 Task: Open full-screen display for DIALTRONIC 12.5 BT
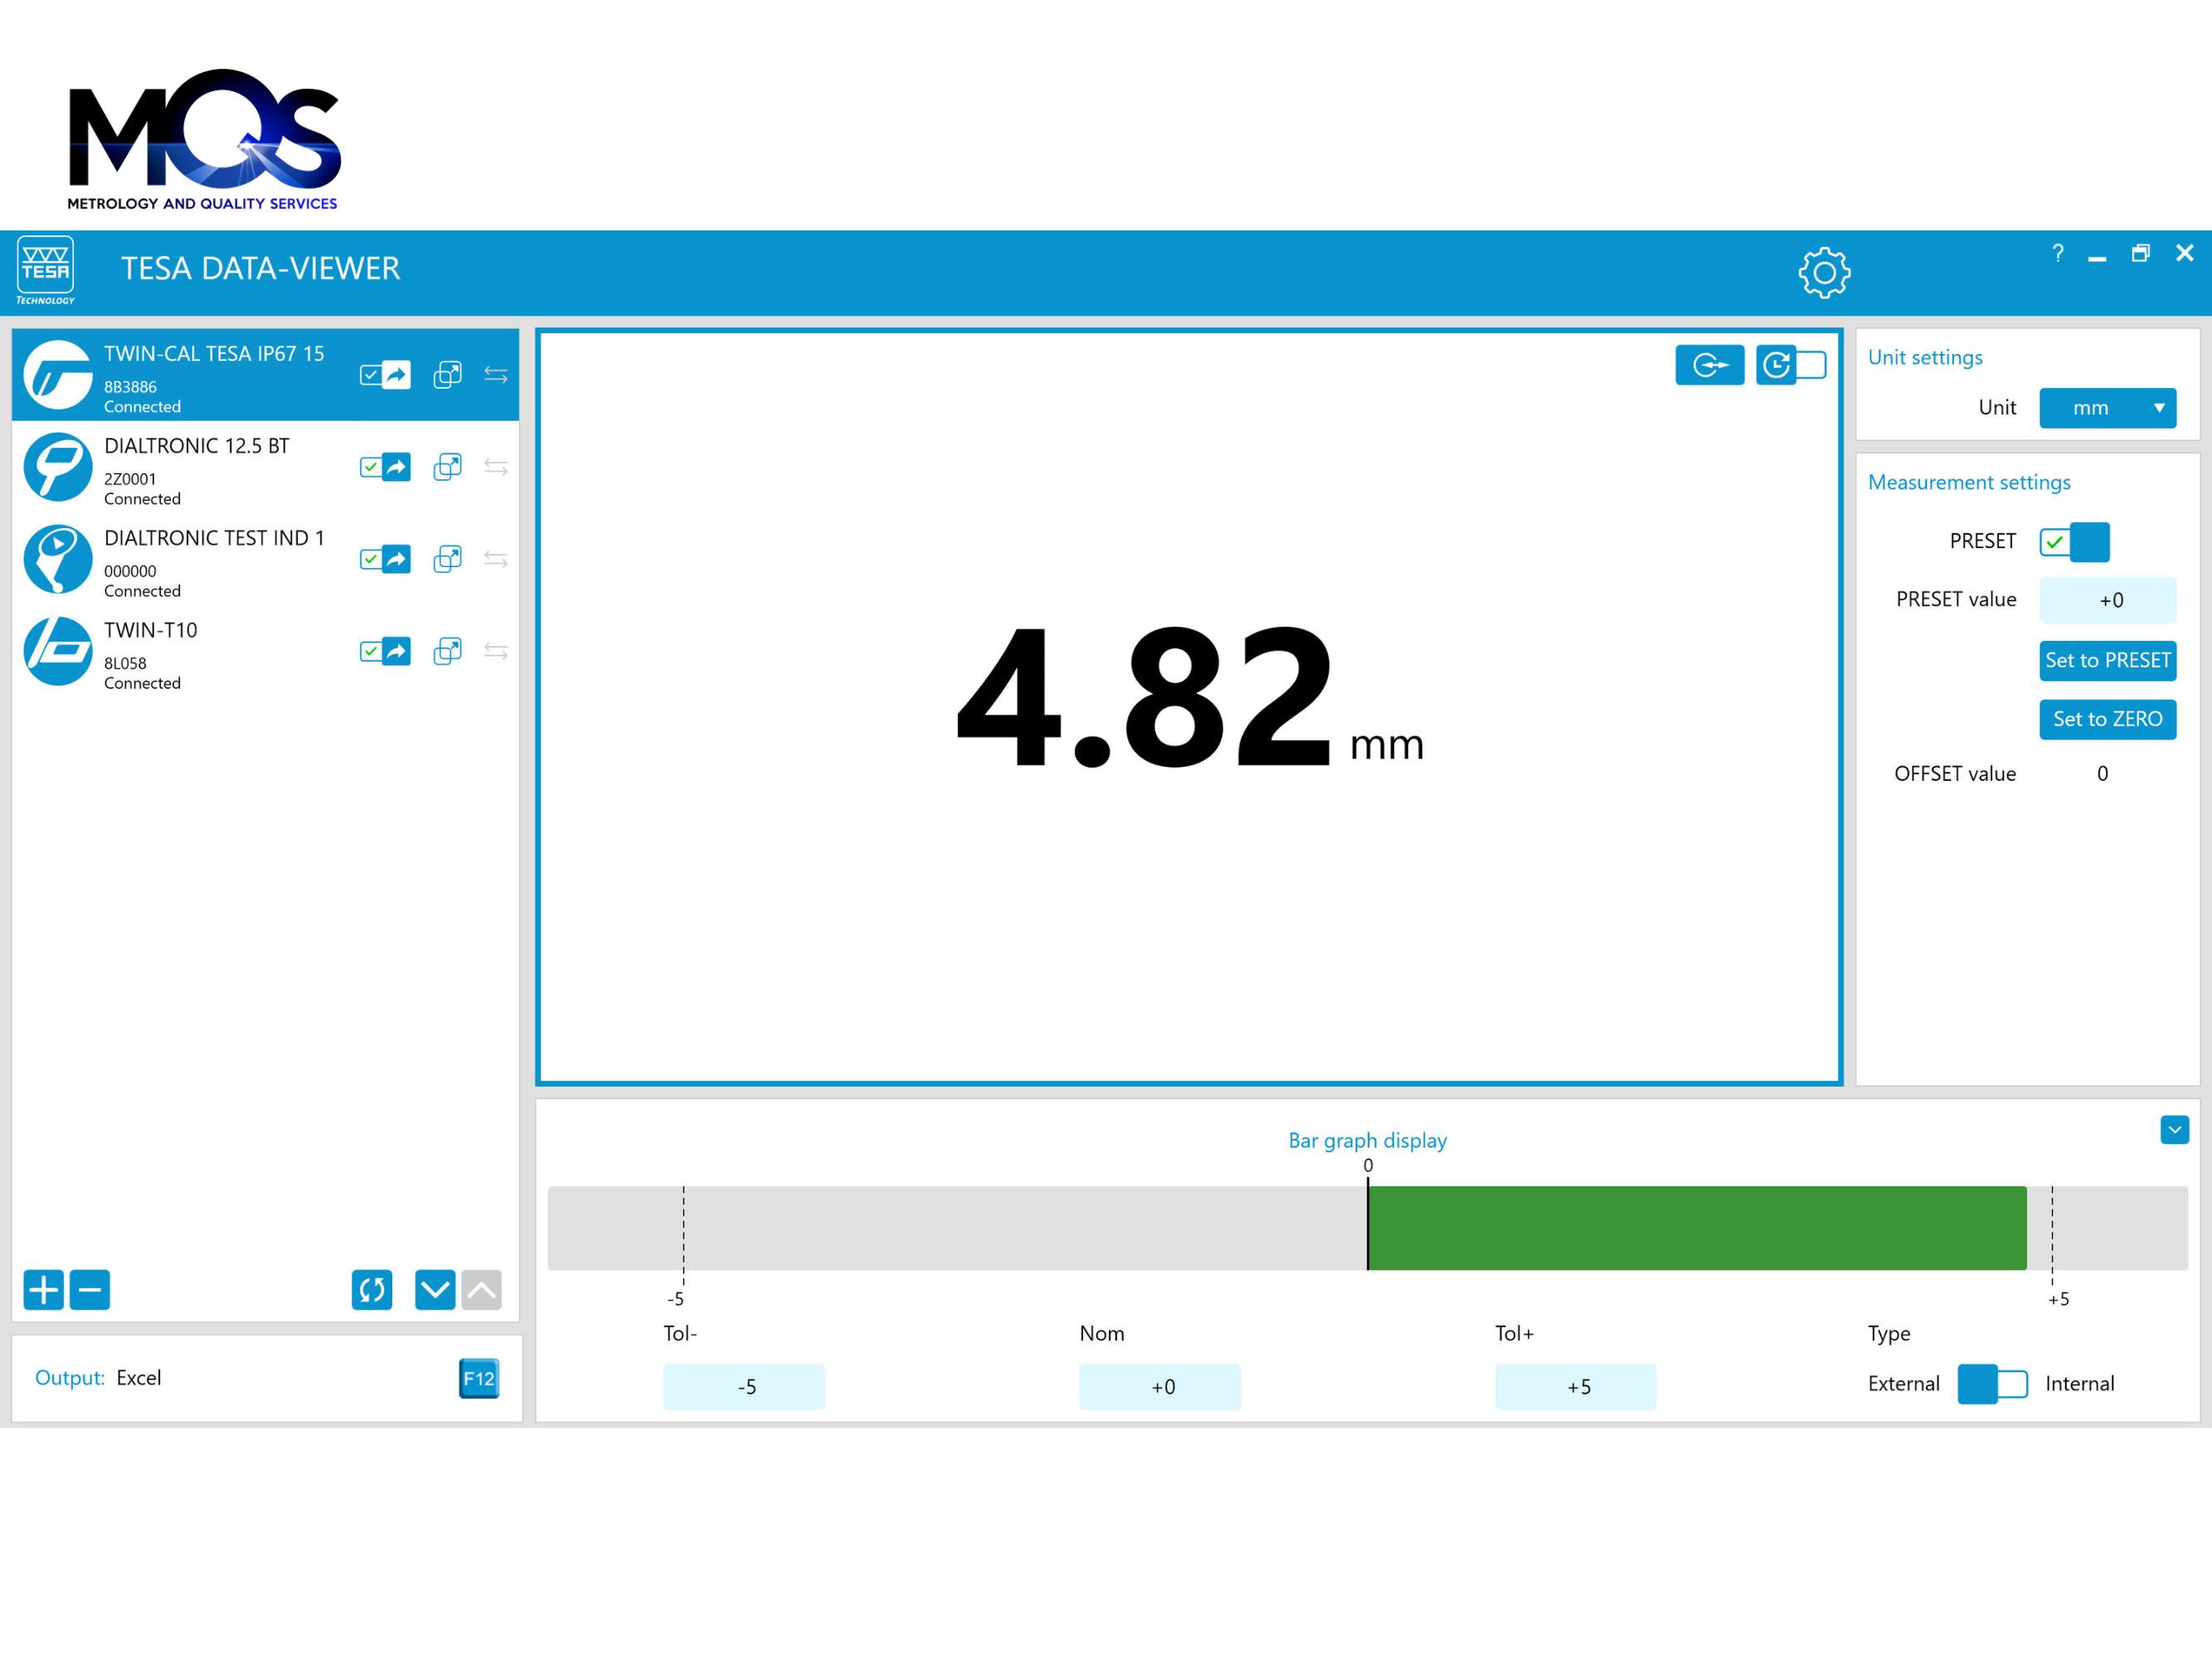[447, 466]
